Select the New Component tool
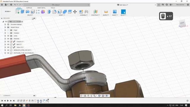Viewport: 190px width, 107px height. coord(81,12)
